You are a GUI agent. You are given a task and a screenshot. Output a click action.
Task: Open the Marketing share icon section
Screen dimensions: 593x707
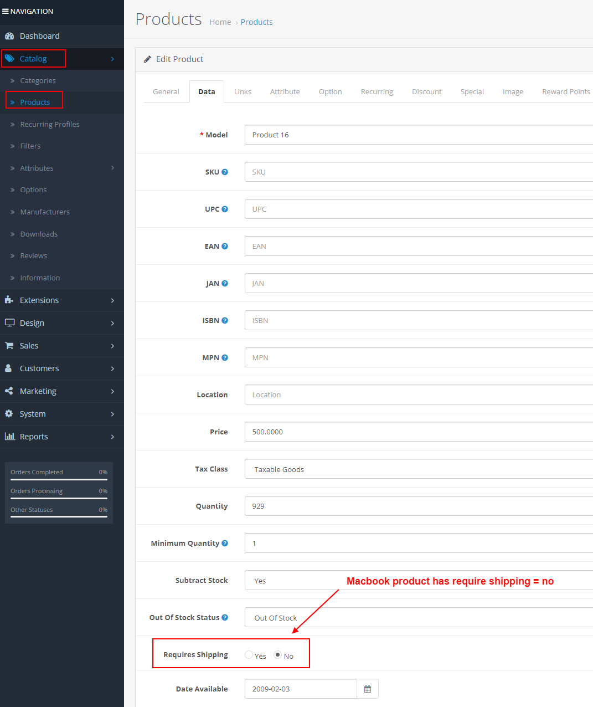pyautogui.click(x=9, y=391)
